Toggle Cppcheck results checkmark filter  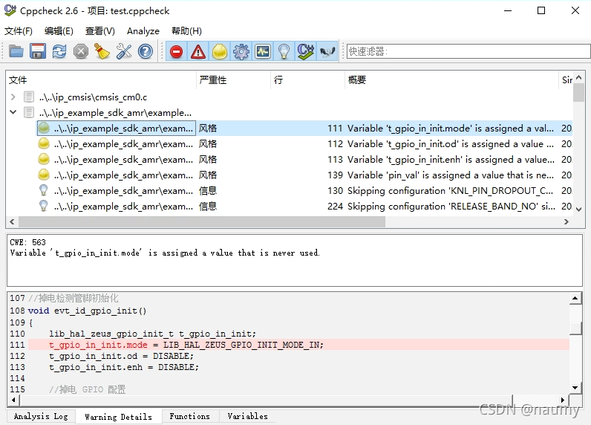pos(306,51)
